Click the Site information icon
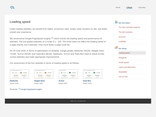This screenshot has width=156, height=117. [116, 22]
